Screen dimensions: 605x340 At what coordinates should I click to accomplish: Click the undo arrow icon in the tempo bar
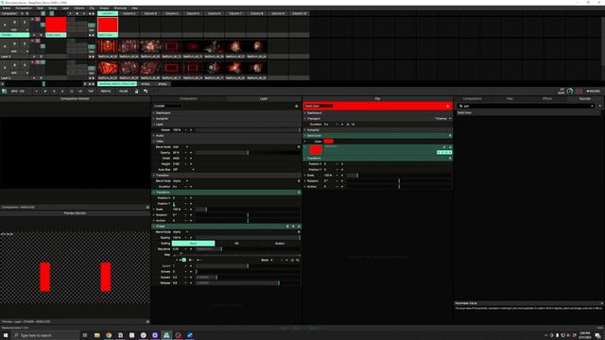point(146,92)
